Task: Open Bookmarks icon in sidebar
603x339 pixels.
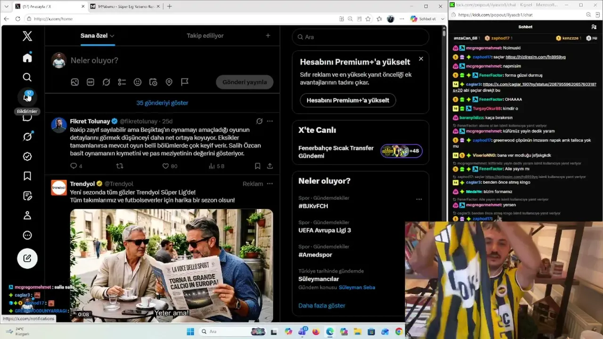Action: (27, 176)
